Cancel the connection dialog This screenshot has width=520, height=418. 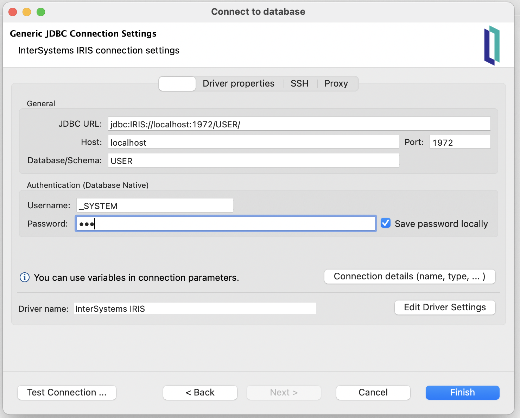tap(373, 392)
